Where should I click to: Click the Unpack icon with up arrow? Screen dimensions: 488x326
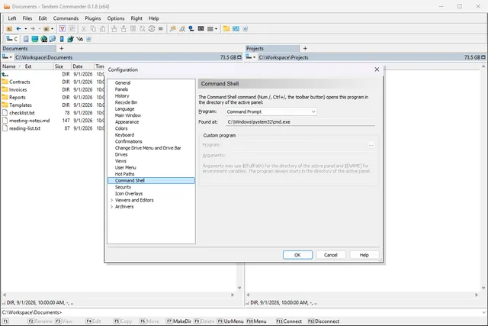coord(124,29)
